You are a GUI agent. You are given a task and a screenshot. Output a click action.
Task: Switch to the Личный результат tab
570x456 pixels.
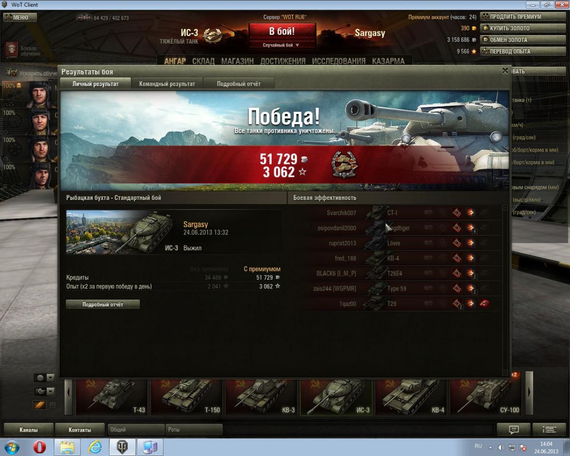[x=95, y=84]
